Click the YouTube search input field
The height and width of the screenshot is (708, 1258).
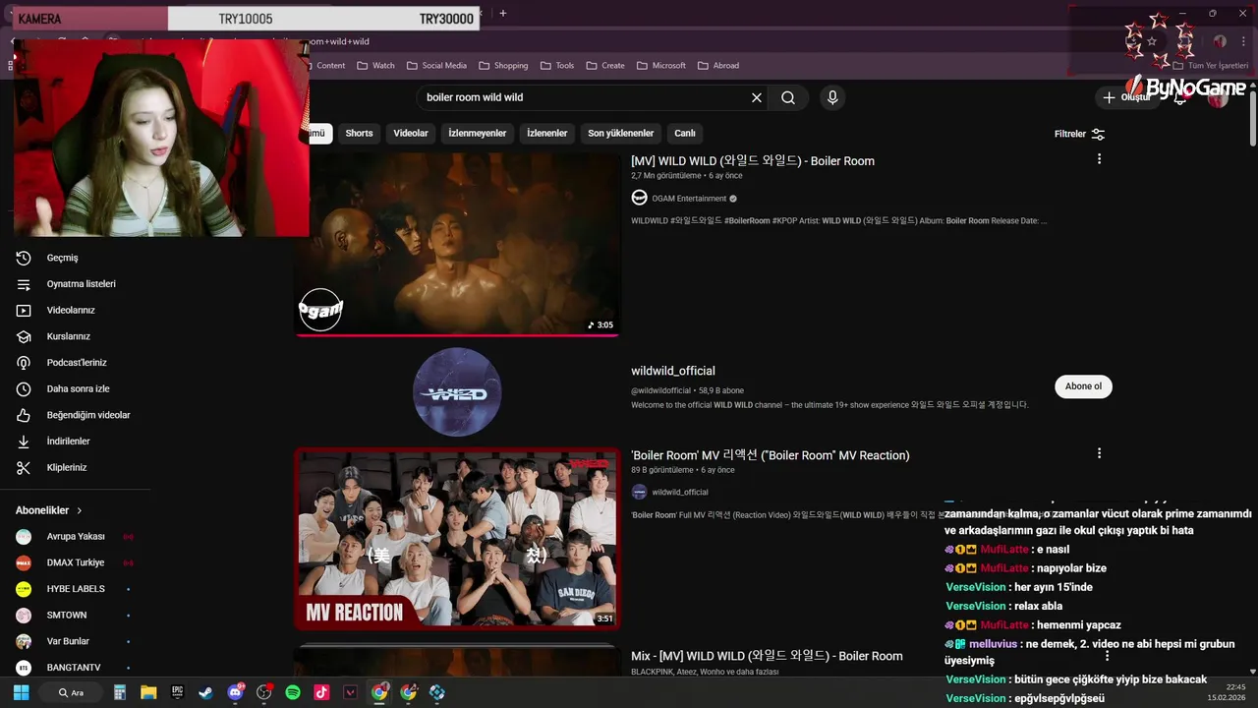coord(585,97)
